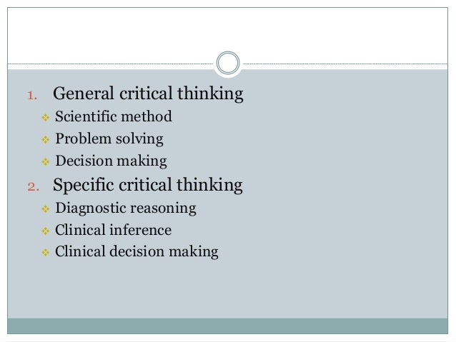Image resolution: width=456 pixels, height=342 pixels.
Task: Click the diamond bullet beside Clinical inference
Action: (45, 231)
